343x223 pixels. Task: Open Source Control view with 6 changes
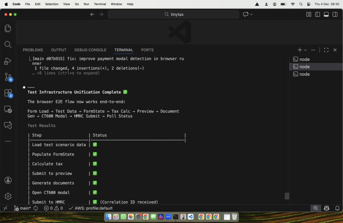coord(8,77)
